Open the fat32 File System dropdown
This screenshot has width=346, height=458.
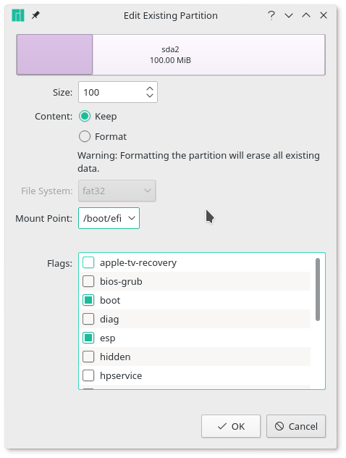pyautogui.click(x=117, y=191)
